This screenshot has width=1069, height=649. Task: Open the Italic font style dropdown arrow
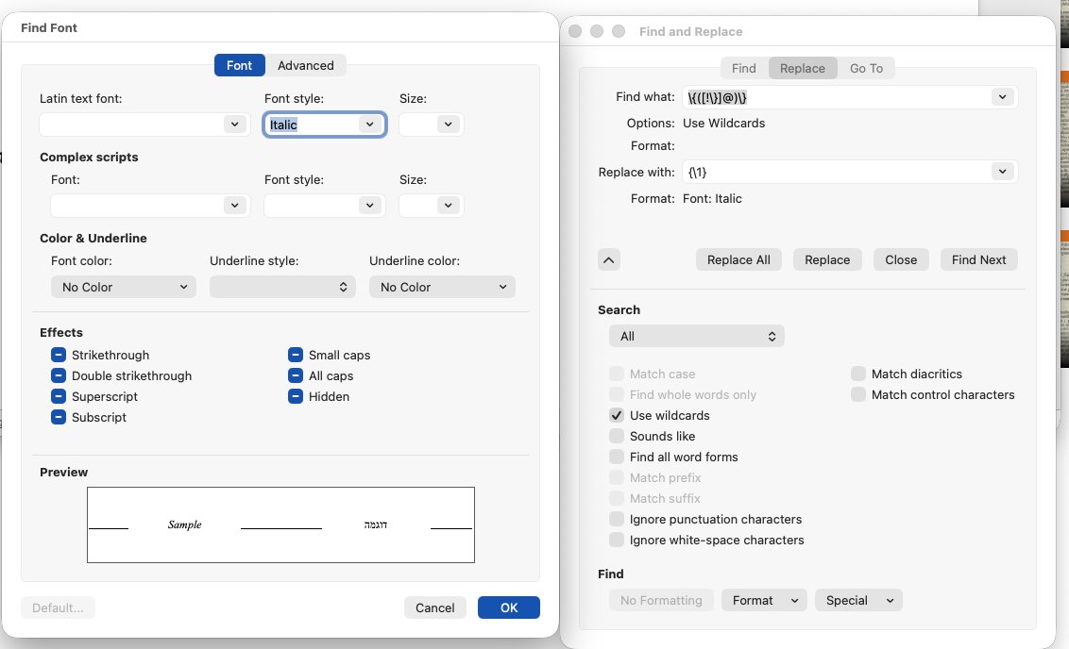[x=369, y=125]
